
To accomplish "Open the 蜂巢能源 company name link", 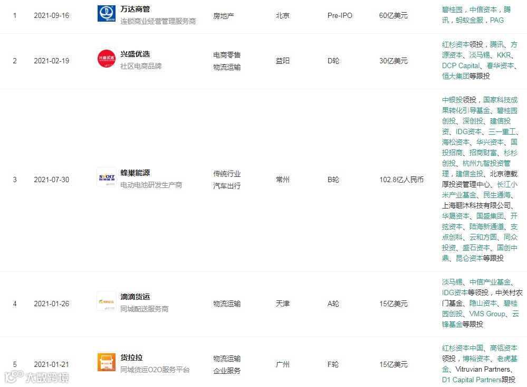I will point(135,173).
